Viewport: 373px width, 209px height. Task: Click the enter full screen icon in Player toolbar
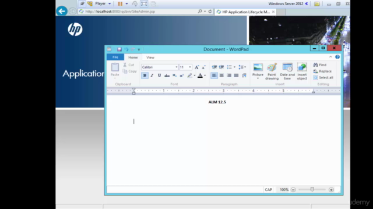[144, 3]
